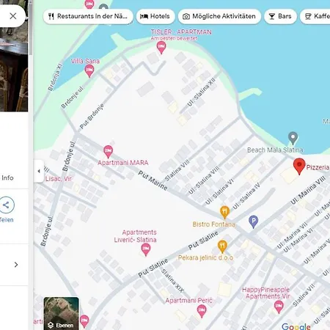Click the Apartments Liverić-Slatina hotel pin
The width and height of the screenshot is (330, 330).
146,249
